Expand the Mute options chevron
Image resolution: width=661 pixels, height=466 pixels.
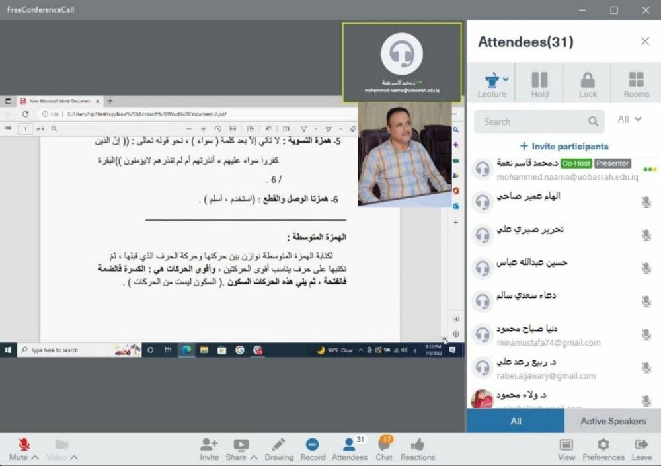(35, 457)
